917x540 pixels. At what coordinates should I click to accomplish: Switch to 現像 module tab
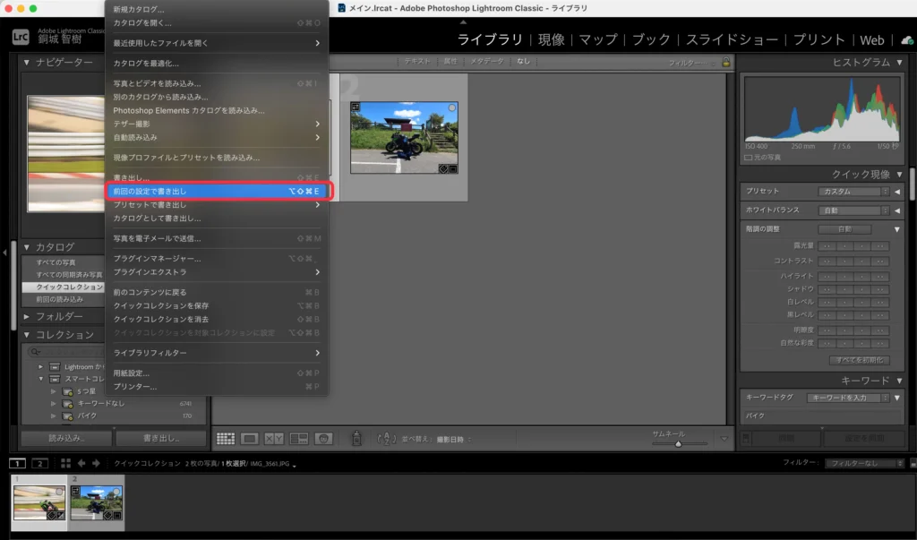click(551, 40)
